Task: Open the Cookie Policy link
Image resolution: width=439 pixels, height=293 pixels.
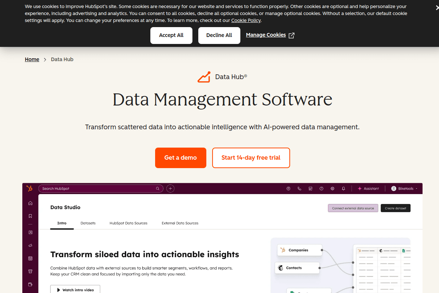Action: pyautogui.click(x=246, y=21)
